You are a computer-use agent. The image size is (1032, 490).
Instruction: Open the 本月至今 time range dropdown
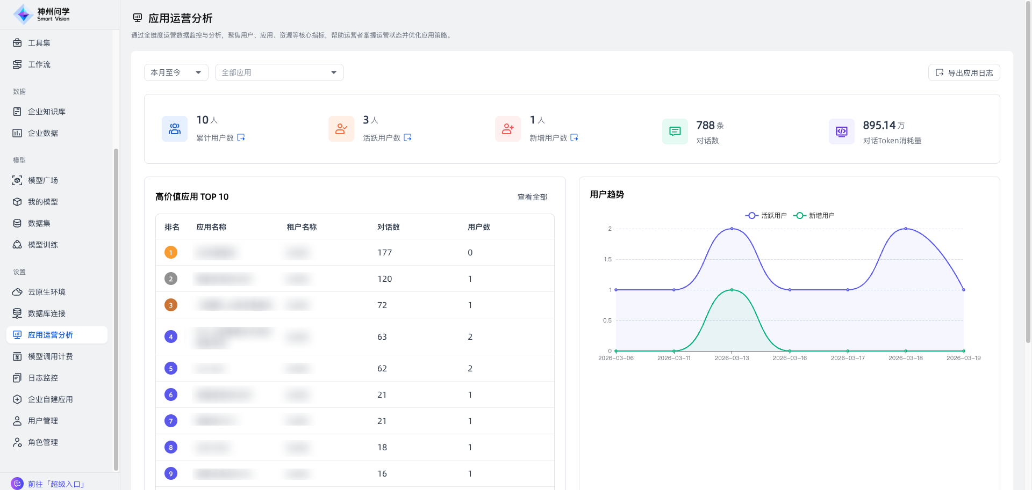tap(176, 72)
